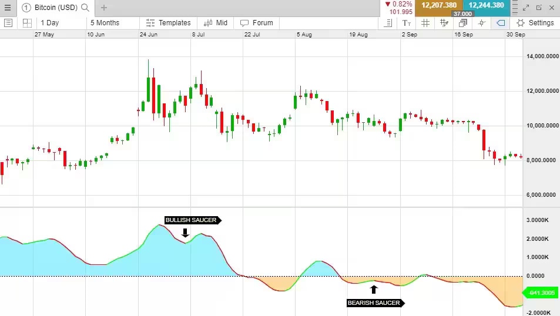
Task: Open the 5 Months range dropdown
Action: [105, 23]
